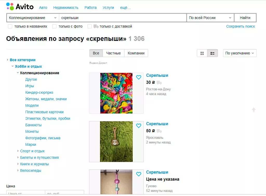266x196 pixels.
Task: Open the По всей России region dropdown
Action: tap(210, 18)
